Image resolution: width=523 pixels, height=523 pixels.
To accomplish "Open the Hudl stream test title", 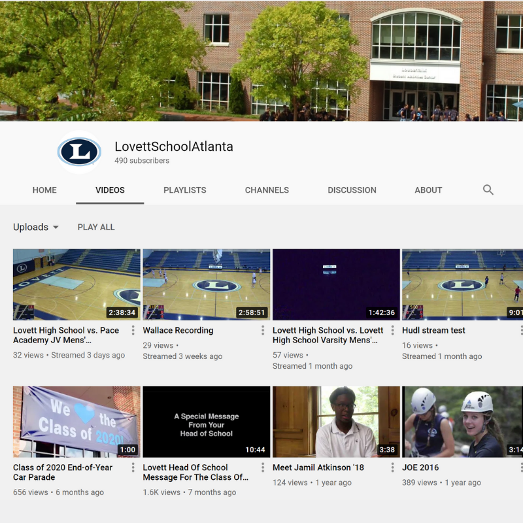I will click(x=433, y=330).
